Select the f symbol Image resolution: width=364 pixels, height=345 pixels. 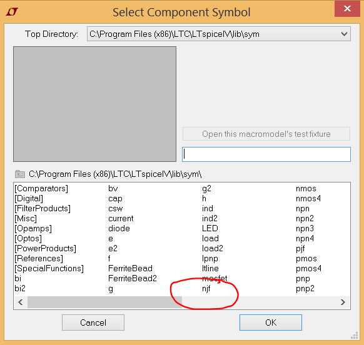109,258
